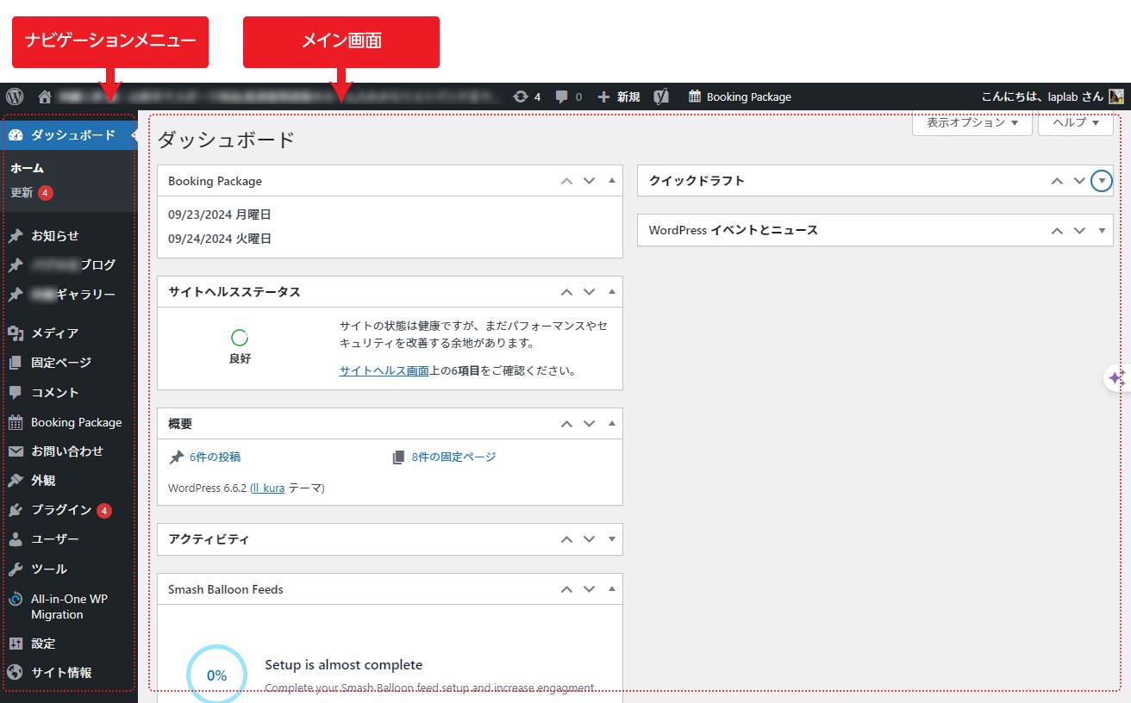1131x703 pixels.
Task: Expand the WordPress イベントとニュース widget
Action: pos(1101,230)
